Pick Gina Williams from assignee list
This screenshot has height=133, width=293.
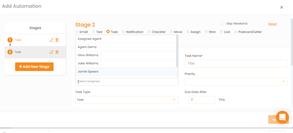coord(126,55)
